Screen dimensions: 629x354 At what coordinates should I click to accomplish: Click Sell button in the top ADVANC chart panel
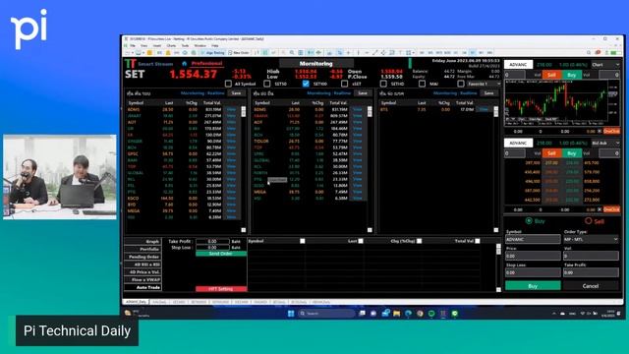pos(552,75)
